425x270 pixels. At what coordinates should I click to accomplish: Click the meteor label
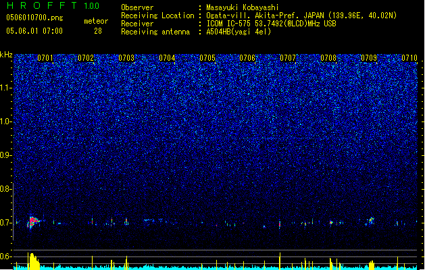tap(96, 21)
